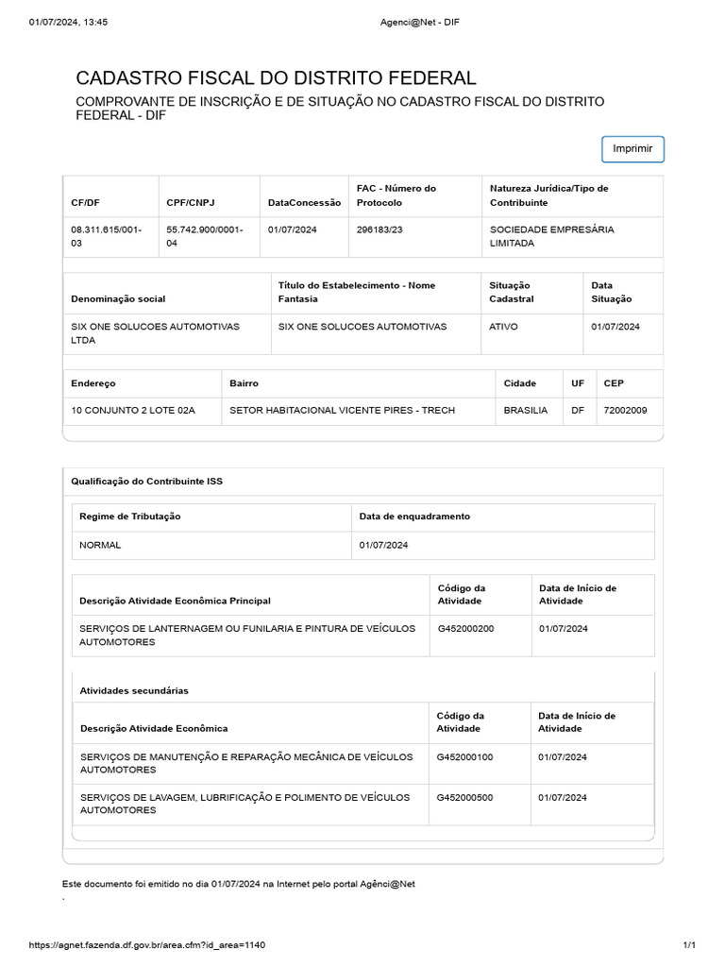
Task: Click the Agenci@Net - DIF page header text
Action: click(x=420, y=23)
